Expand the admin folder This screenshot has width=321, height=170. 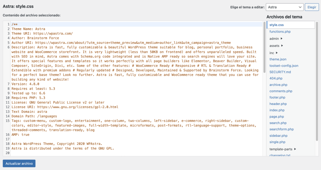[x=276, y=39]
